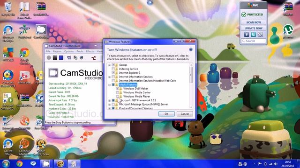Image resolution: width=300 pixels, height=168 pixels.
Task: Expand Microsoft Message Queue (MSMQ) Server node
Action: (x=109, y=105)
